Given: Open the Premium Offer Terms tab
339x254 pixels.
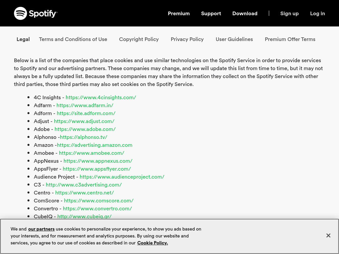Looking at the screenshot, I should pyautogui.click(x=290, y=39).
